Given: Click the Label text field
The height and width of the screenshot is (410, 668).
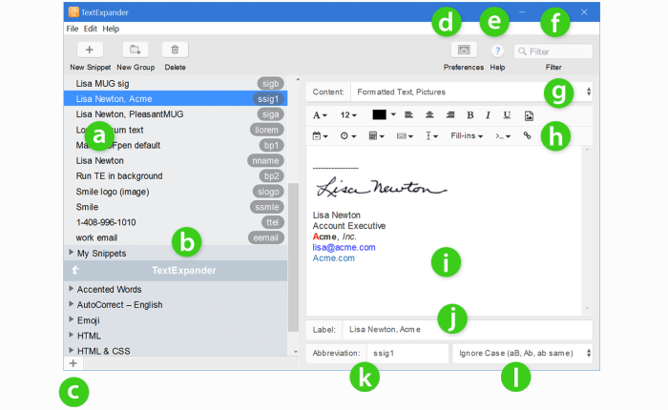Looking at the screenshot, I should (x=468, y=330).
